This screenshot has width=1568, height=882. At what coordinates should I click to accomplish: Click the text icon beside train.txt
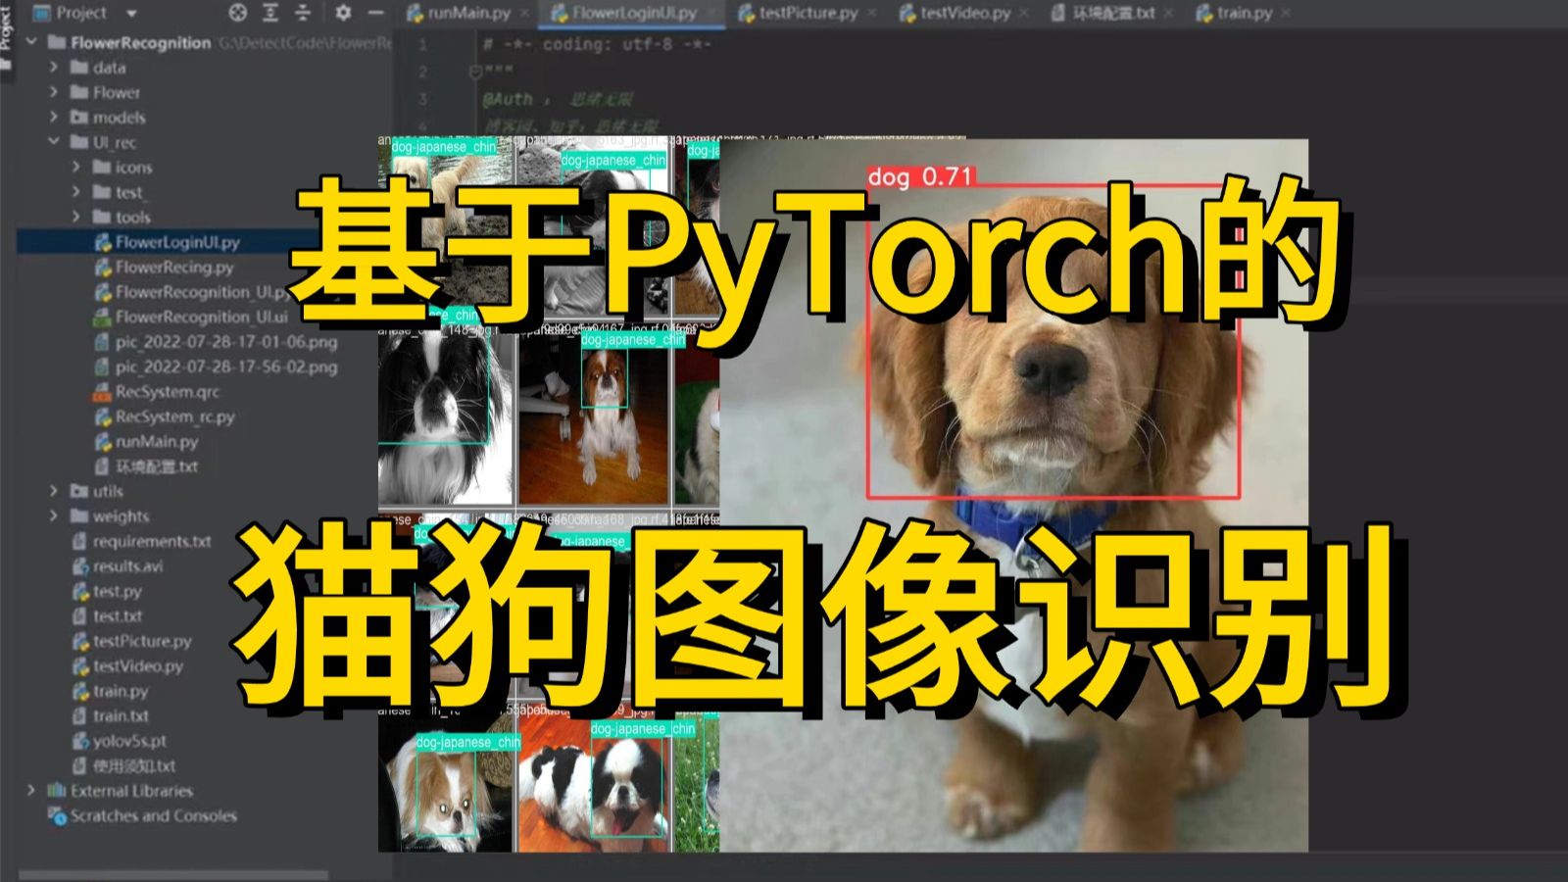(80, 716)
